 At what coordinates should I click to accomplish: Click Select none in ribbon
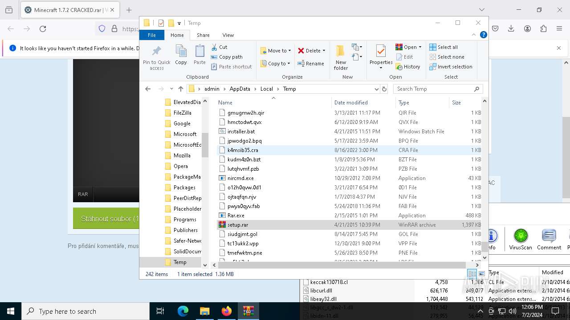(447, 57)
